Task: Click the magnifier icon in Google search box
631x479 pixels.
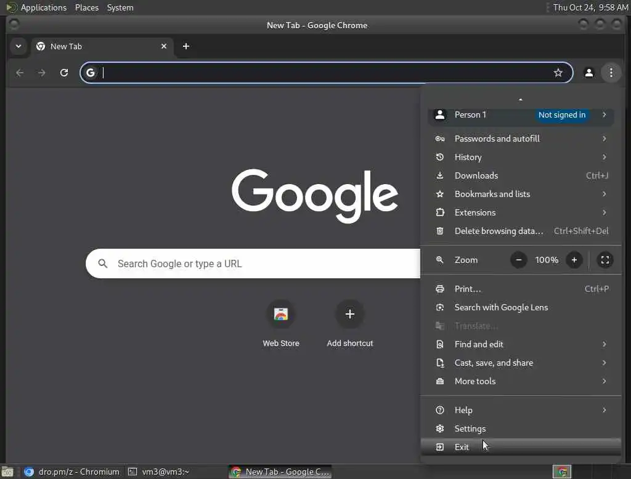Action: tap(103, 264)
